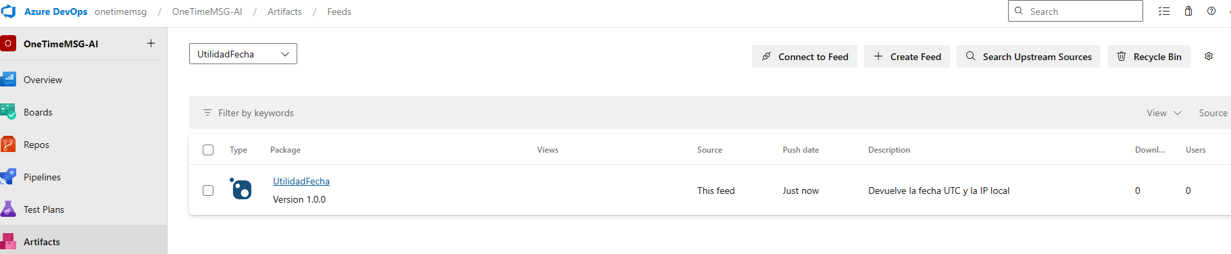Open the work items list icon
Image resolution: width=1231 pixels, height=254 pixels.
(x=1164, y=11)
